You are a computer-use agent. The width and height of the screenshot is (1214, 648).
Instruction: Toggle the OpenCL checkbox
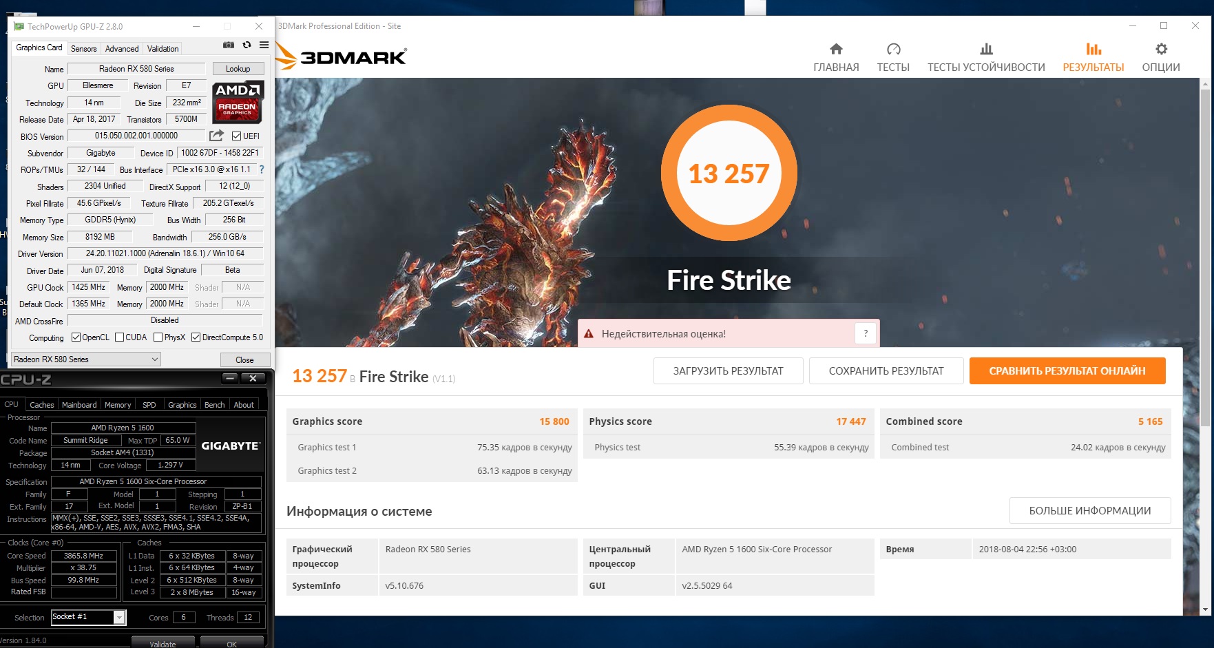point(76,337)
